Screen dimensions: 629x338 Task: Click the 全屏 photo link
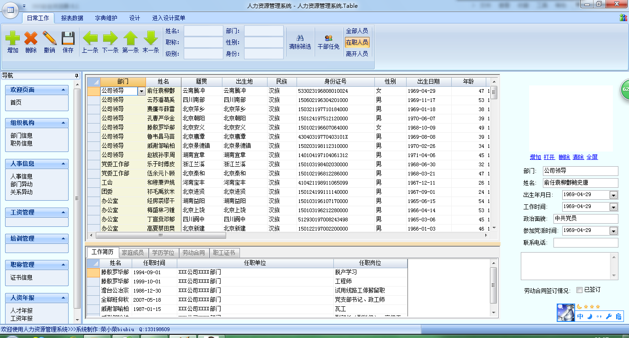pos(592,157)
